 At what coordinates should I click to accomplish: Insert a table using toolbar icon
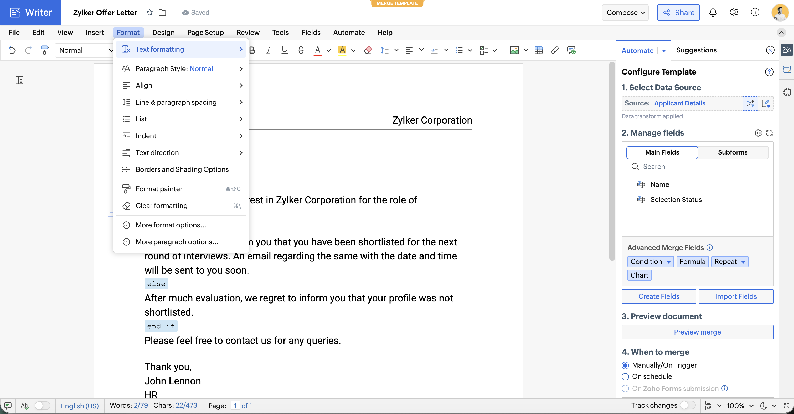point(538,50)
